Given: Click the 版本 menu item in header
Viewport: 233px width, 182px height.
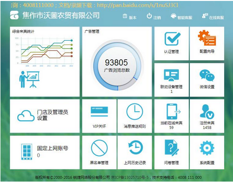Looking at the screenshot, I should point(130,17).
